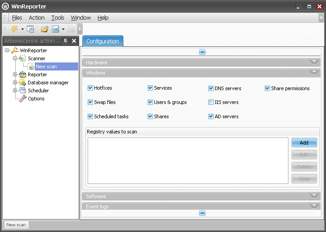Switch to the Configuration tab

coord(103,41)
